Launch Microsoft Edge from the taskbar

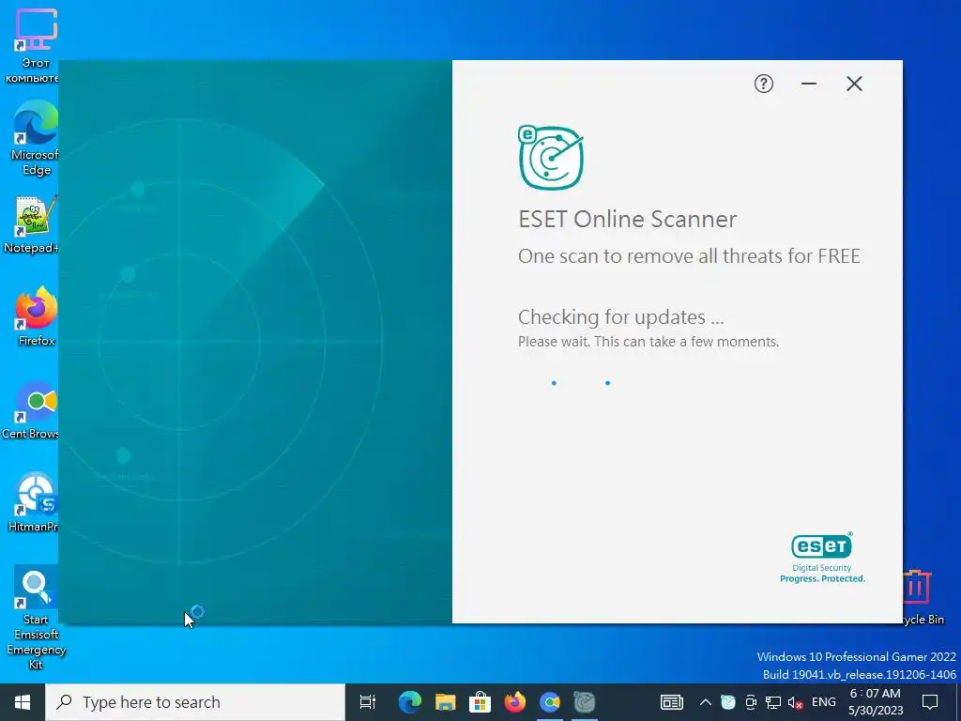pyautogui.click(x=409, y=702)
